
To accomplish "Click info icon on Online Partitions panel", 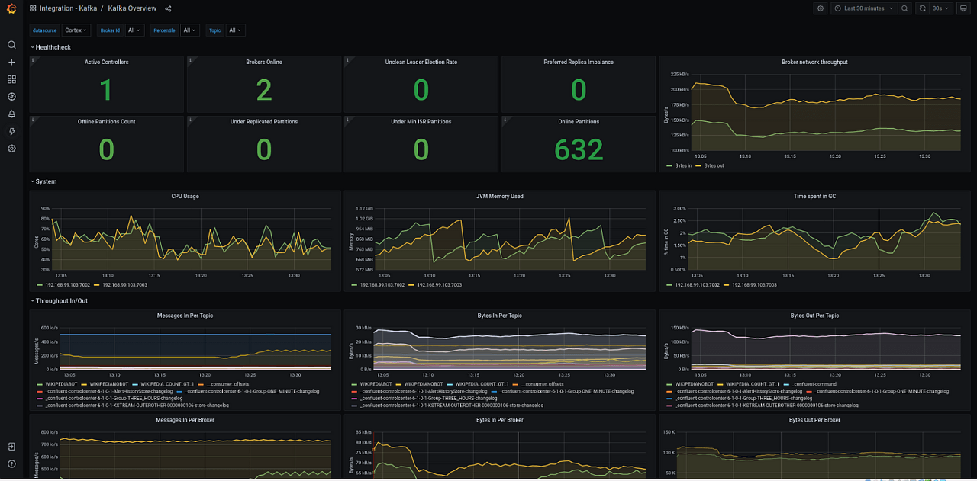I will [505, 119].
